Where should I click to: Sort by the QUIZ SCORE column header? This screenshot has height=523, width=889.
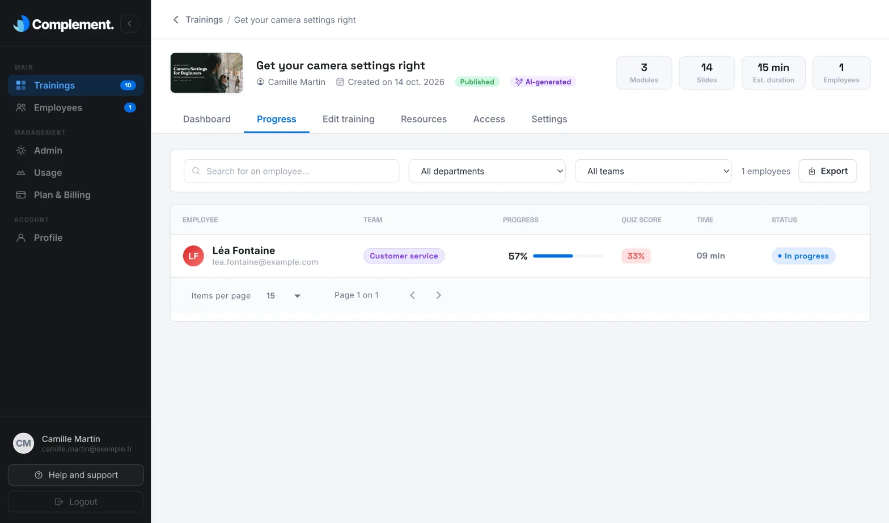641,220
